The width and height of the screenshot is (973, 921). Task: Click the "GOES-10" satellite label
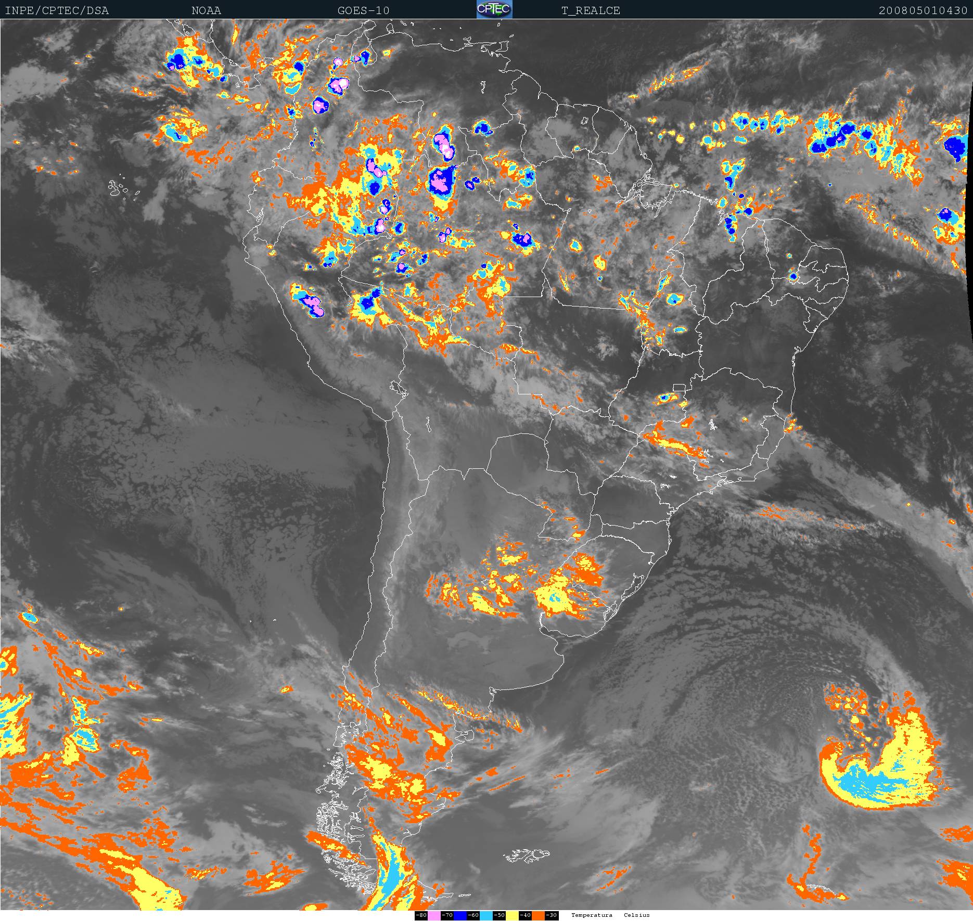tap(363, 10)
